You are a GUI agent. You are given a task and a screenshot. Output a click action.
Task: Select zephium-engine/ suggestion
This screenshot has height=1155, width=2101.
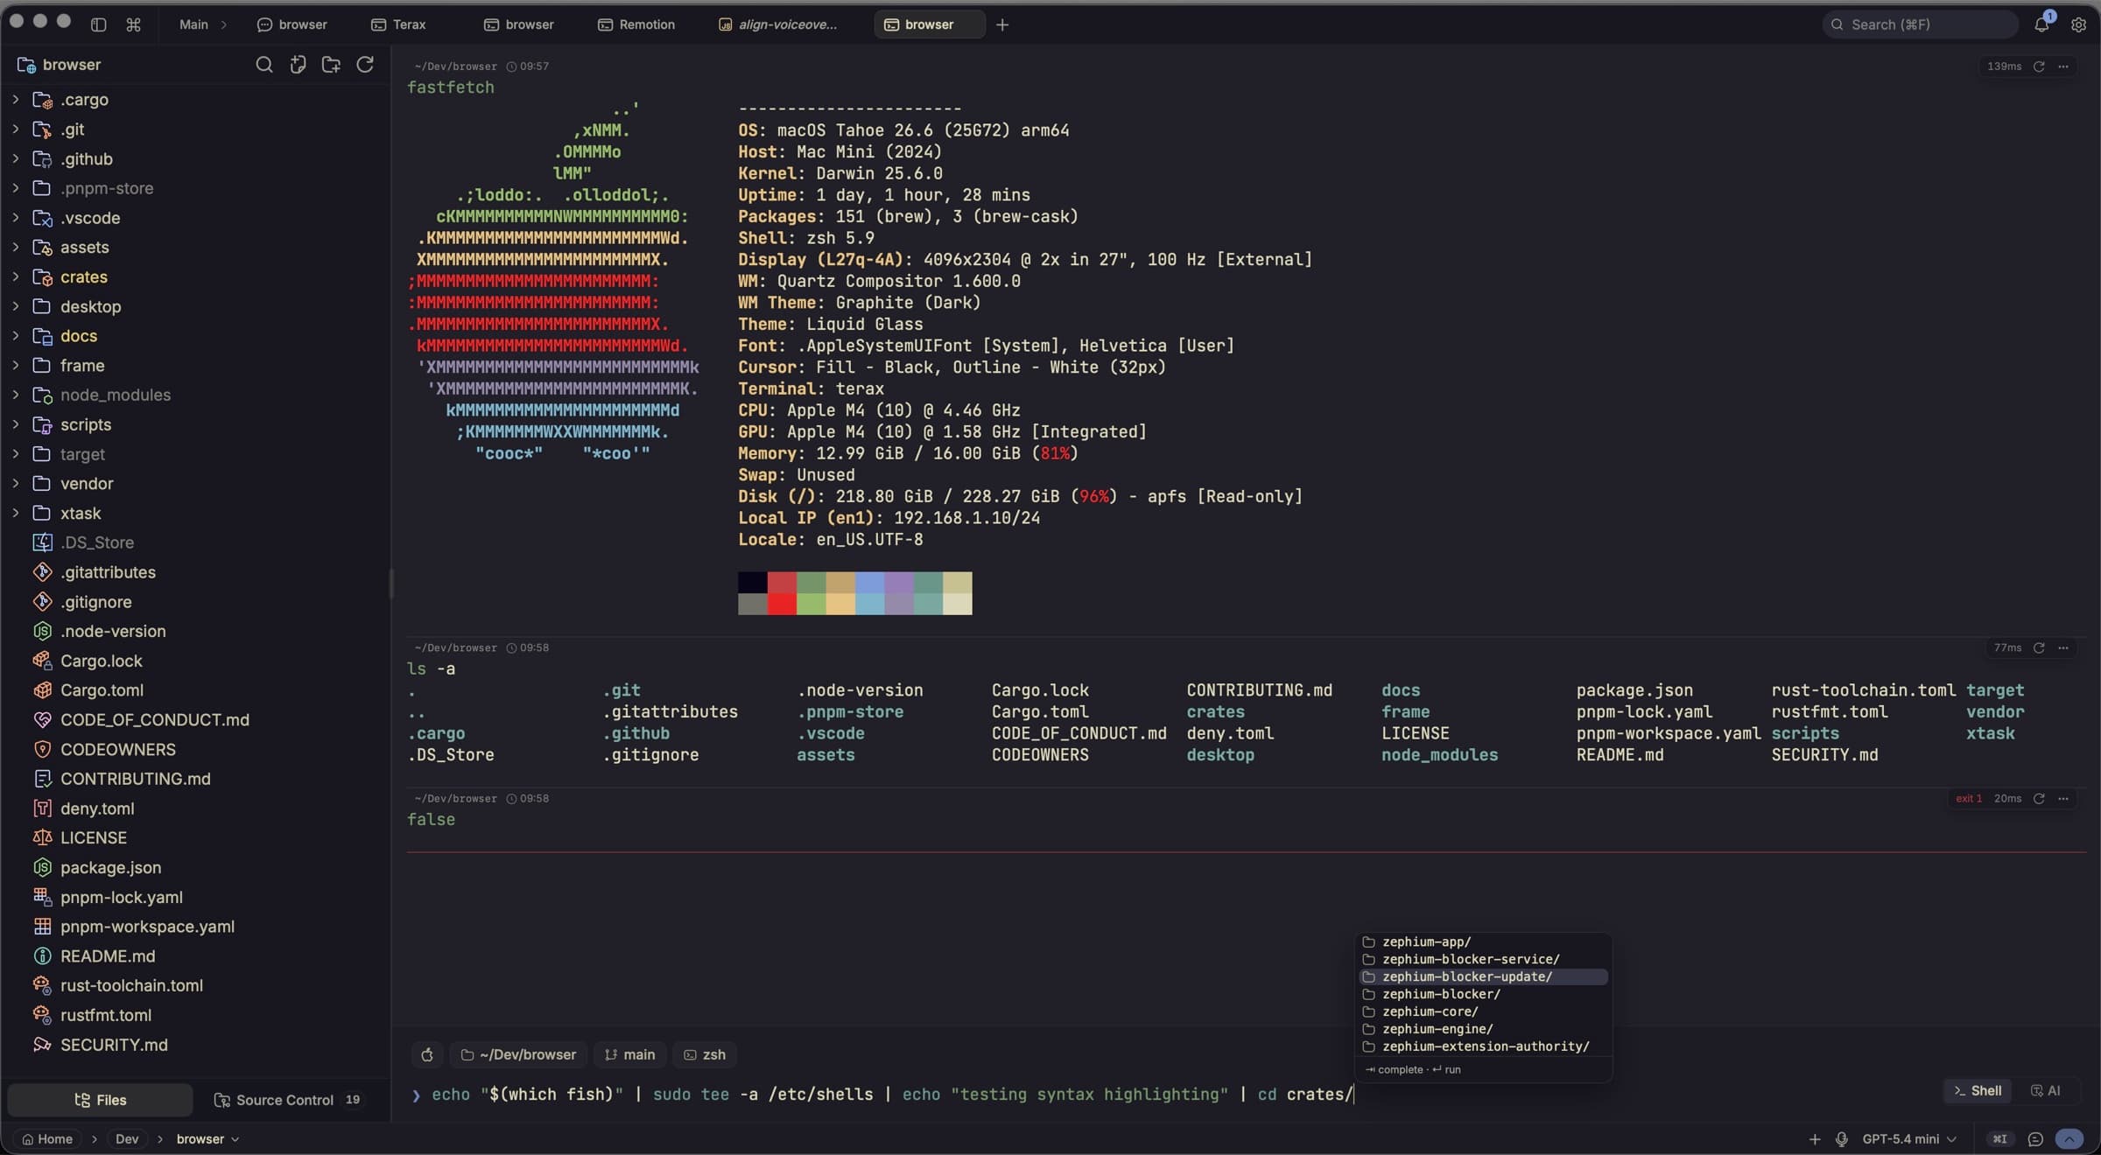(x=1483, y=1030)
